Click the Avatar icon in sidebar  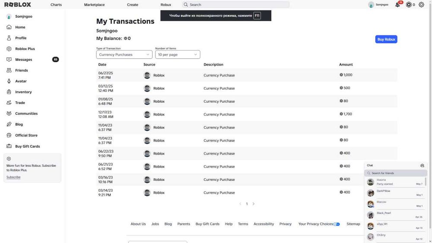pyautogui.click(x=9, y=81)
